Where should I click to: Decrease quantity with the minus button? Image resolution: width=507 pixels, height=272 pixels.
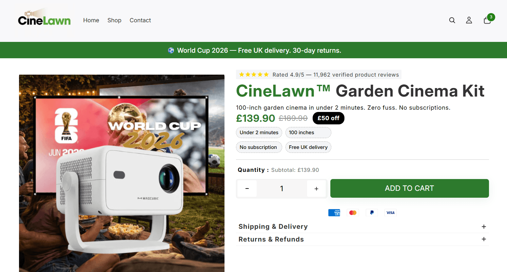tap(247, 189)
